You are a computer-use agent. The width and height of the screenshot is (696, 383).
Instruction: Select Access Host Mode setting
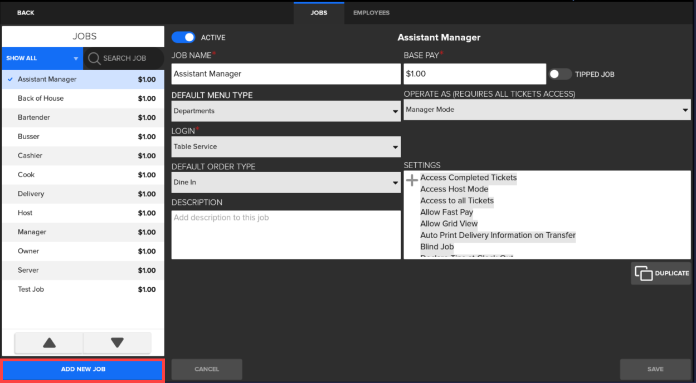454,189
